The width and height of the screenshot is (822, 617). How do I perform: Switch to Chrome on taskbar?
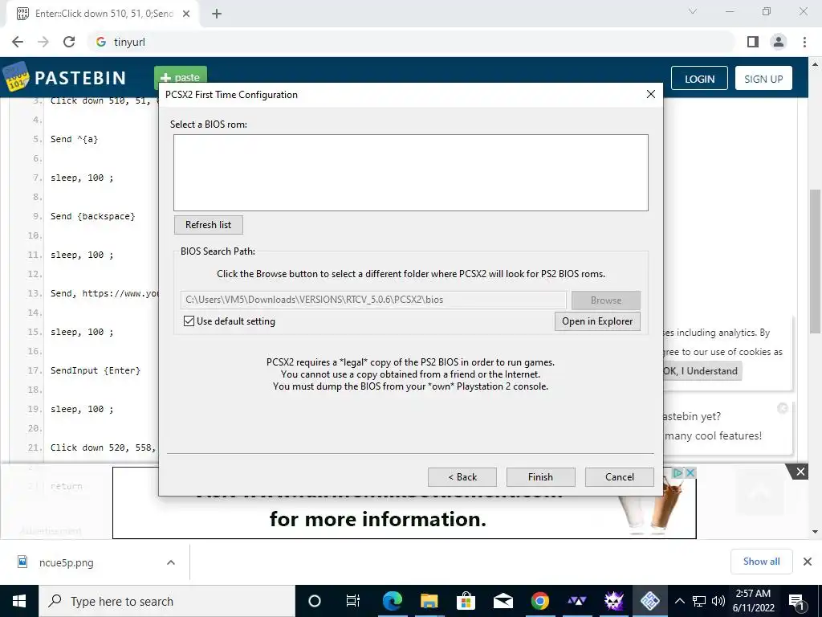tap(539, 601)
